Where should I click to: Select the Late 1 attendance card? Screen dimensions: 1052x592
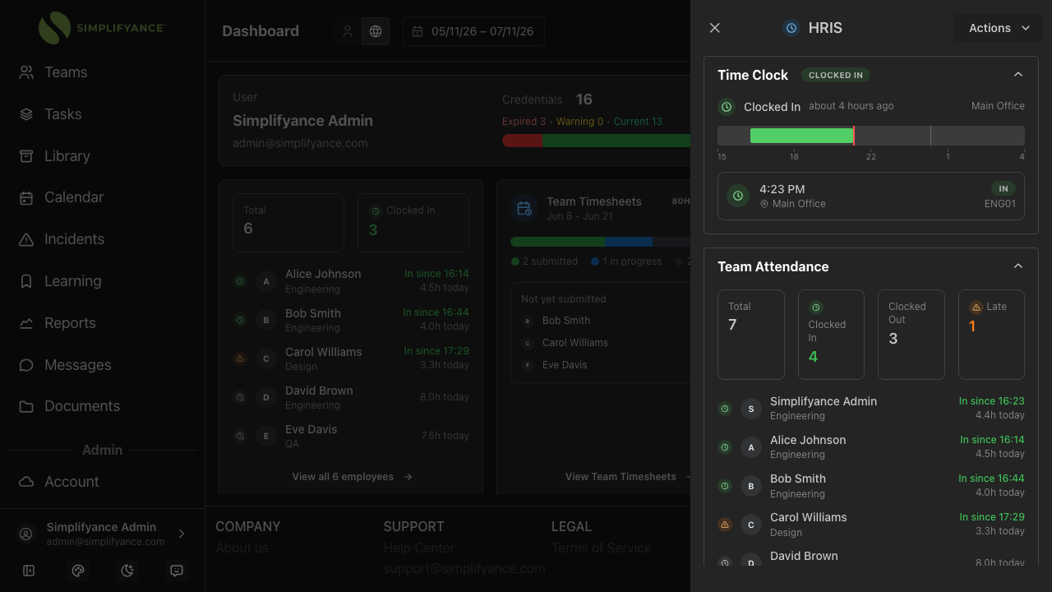point(991,335)
